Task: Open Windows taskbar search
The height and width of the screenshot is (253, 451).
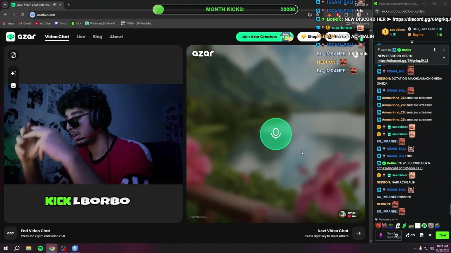Action: [17, 248]
